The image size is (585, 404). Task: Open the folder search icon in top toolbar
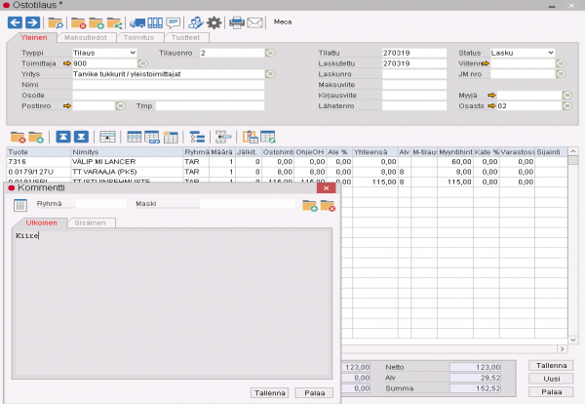tap(56, 23)
